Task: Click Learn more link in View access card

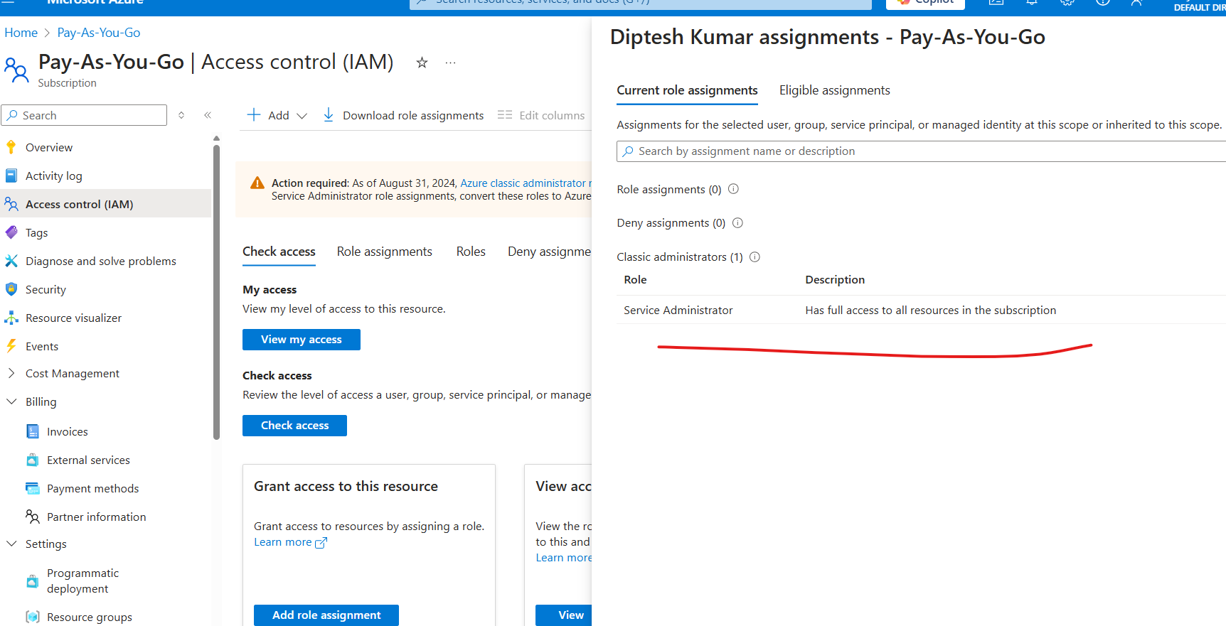Action: click(564, 558)
